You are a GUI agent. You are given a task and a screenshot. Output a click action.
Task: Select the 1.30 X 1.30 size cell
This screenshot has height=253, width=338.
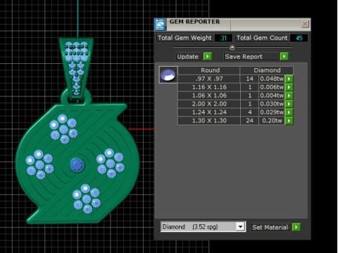coord(209,121)
